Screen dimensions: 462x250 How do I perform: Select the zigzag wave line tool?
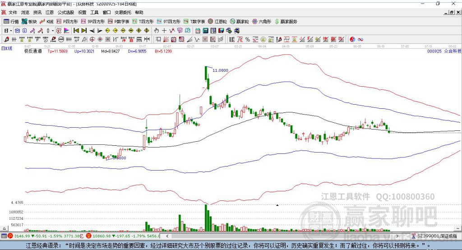point(197,39)
